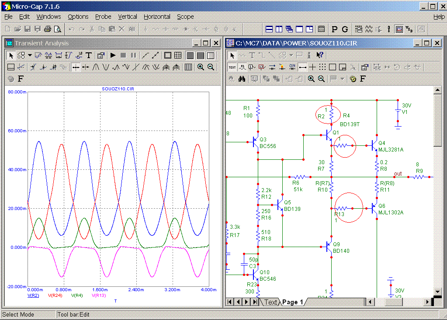The width and height of the screenshot is (447, 320).
Task: Open the Scope menu
Action: [185, 17]
